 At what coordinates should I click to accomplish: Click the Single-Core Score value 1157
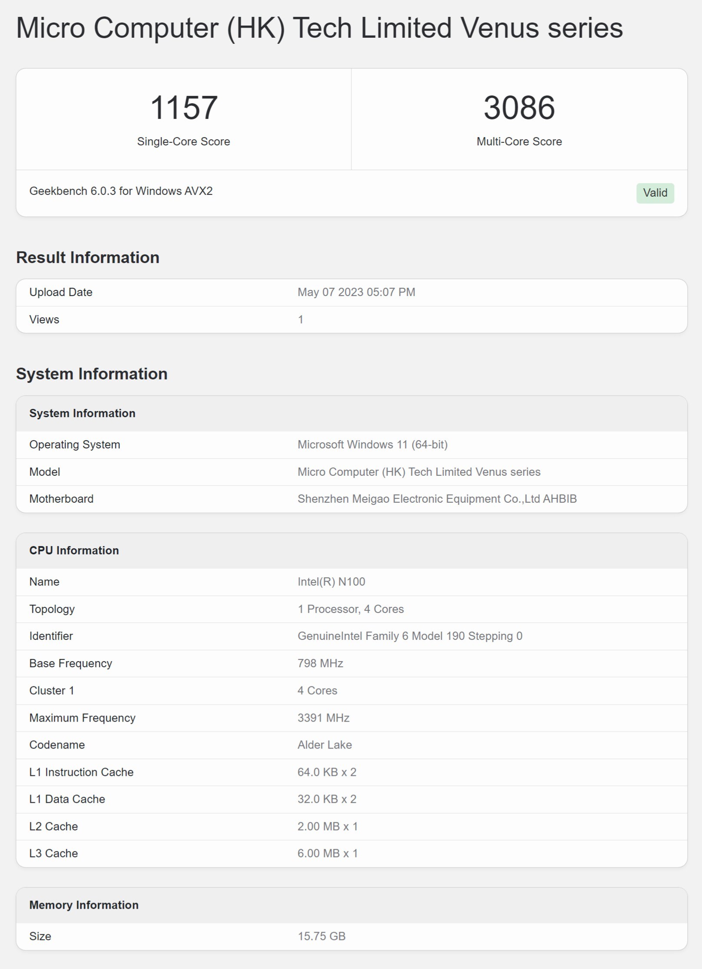[x=183, y=108]
